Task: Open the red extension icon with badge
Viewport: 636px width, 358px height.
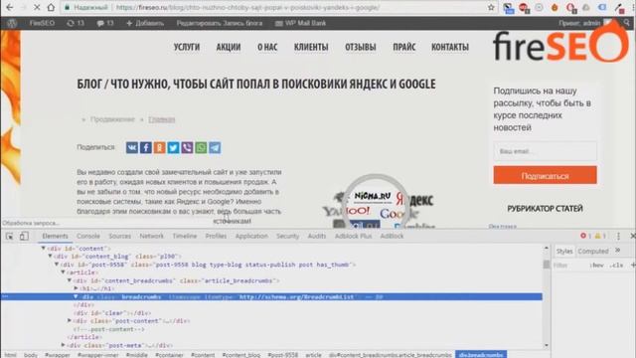Action: [x=524, y=8]
